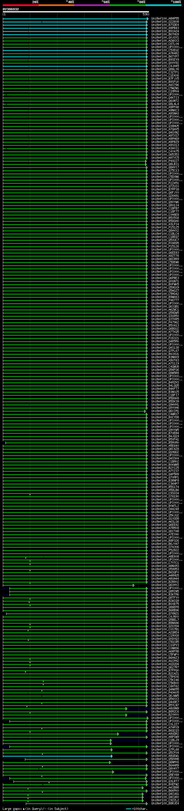Click the UniRef100_P47962 label
The image size is (184, 811).
(x=165, y=323)
